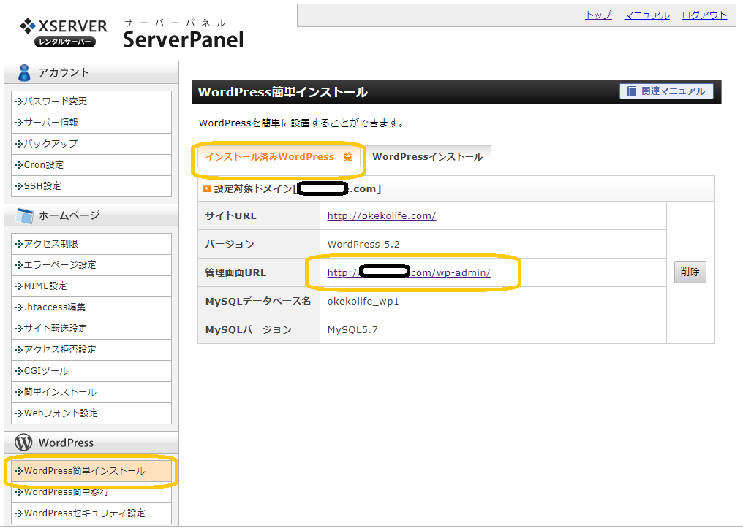The height and width of the screenshot is (528, 743).
Task: Open サイト転送設定 menu item
Action: [x=91, y=329]
